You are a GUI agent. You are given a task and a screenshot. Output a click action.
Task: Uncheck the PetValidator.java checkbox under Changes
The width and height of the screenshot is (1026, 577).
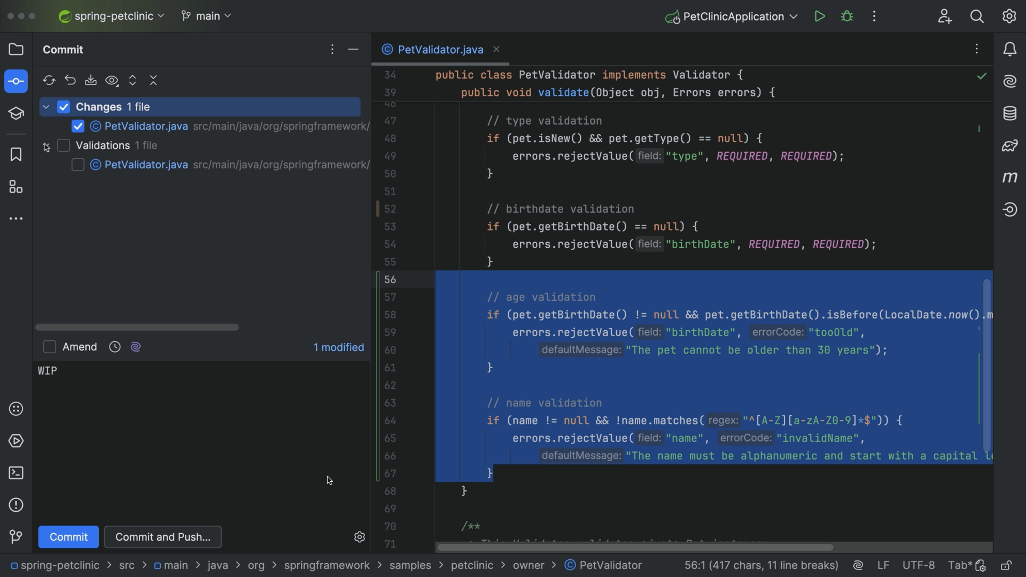78,126
